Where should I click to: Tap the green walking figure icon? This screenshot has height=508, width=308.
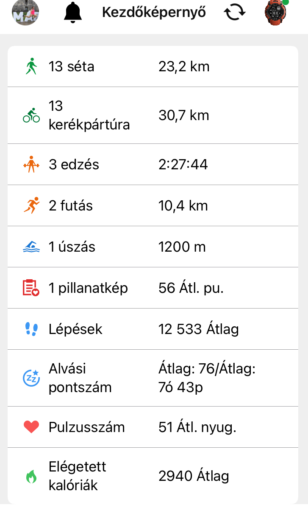pos(31,67)
